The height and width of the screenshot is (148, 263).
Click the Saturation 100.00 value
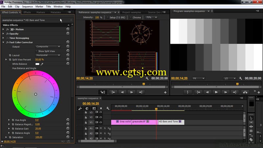click(39, 137)
